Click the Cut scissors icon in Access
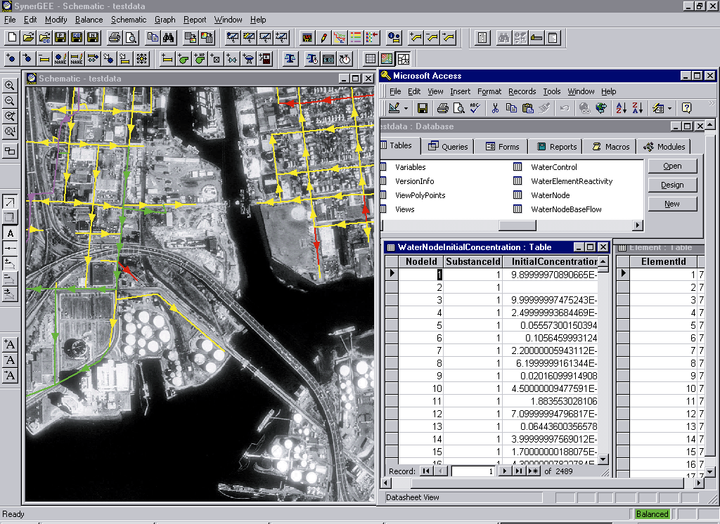 495,108
